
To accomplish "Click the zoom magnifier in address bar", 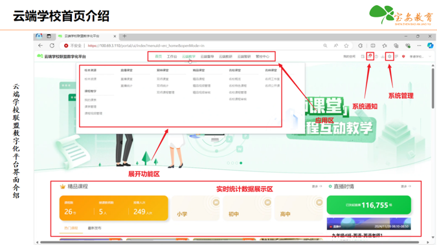I will (x=325, y=46).
